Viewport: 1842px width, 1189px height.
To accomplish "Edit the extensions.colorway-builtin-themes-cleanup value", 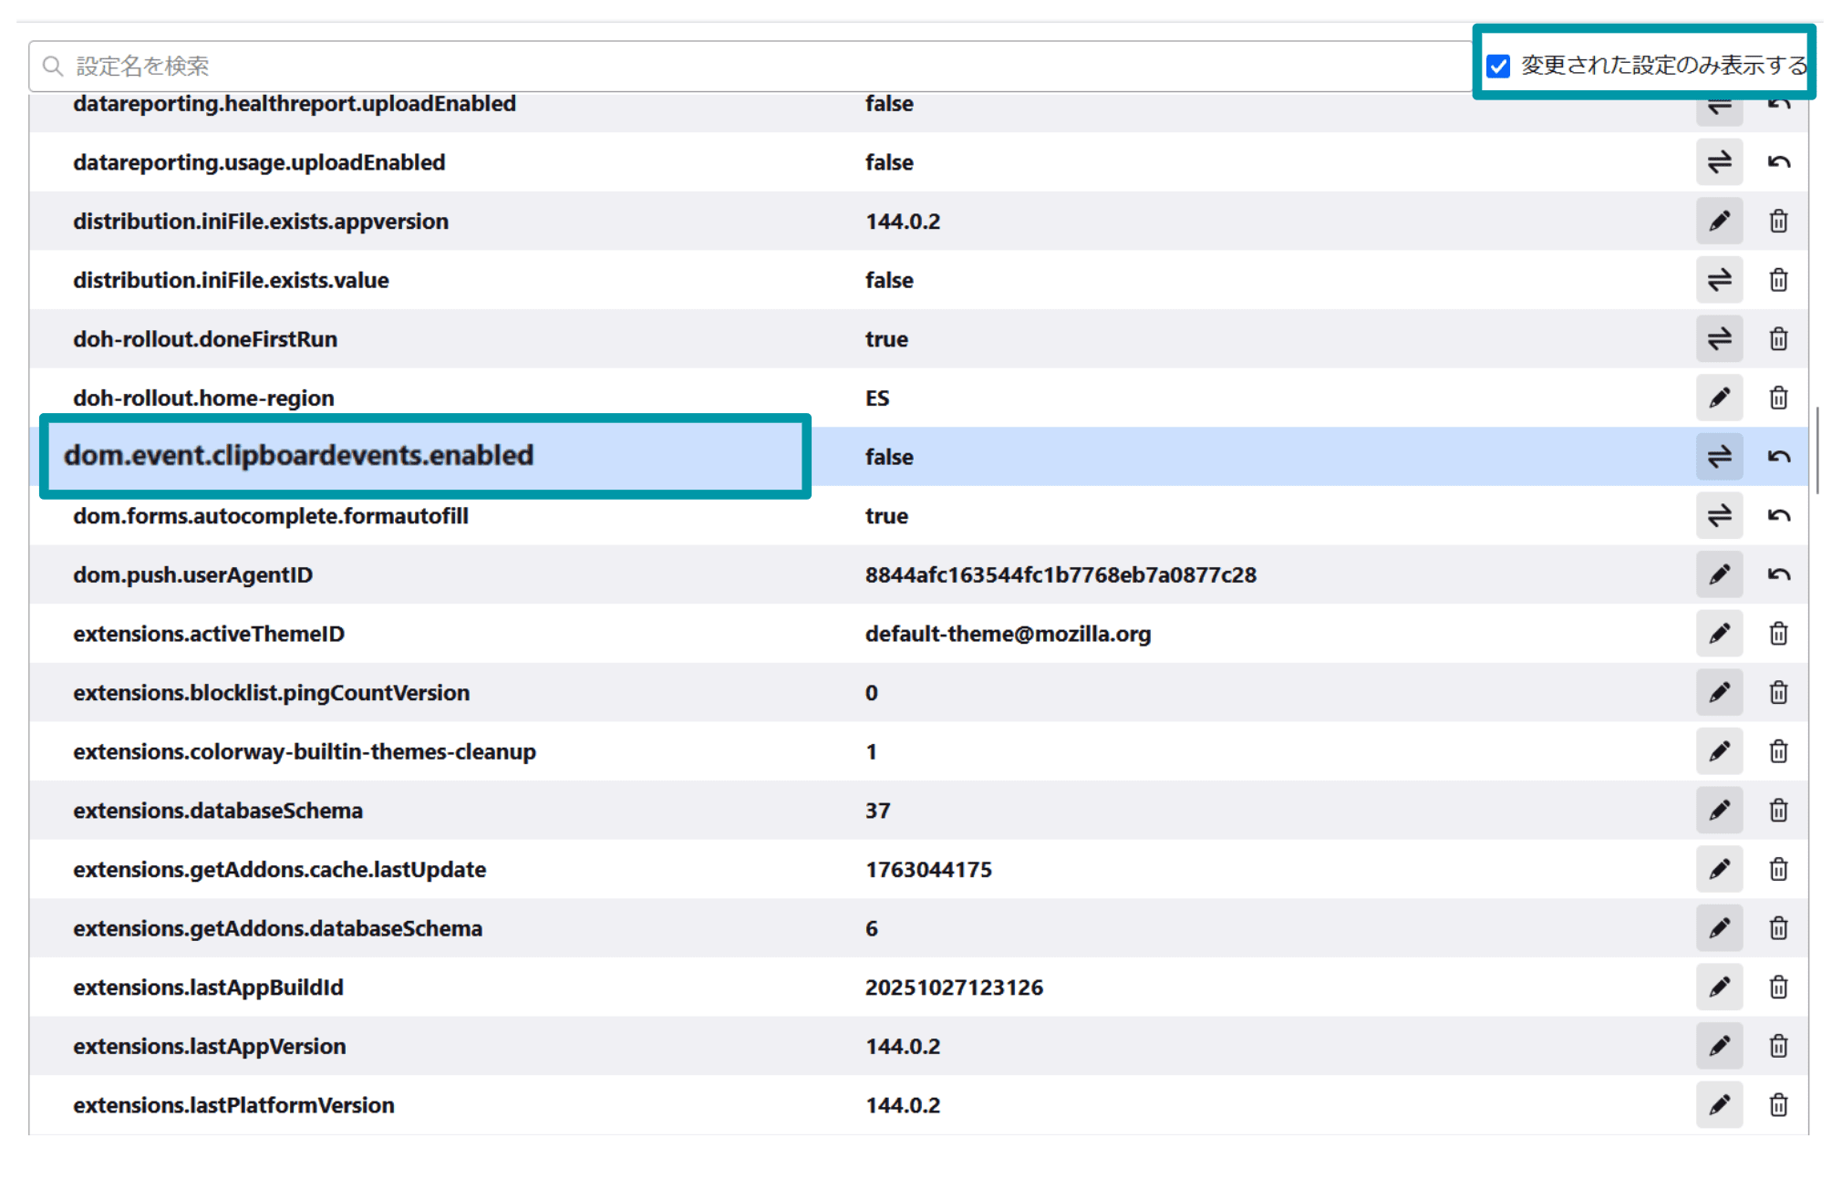I will tap(1720, 751).
